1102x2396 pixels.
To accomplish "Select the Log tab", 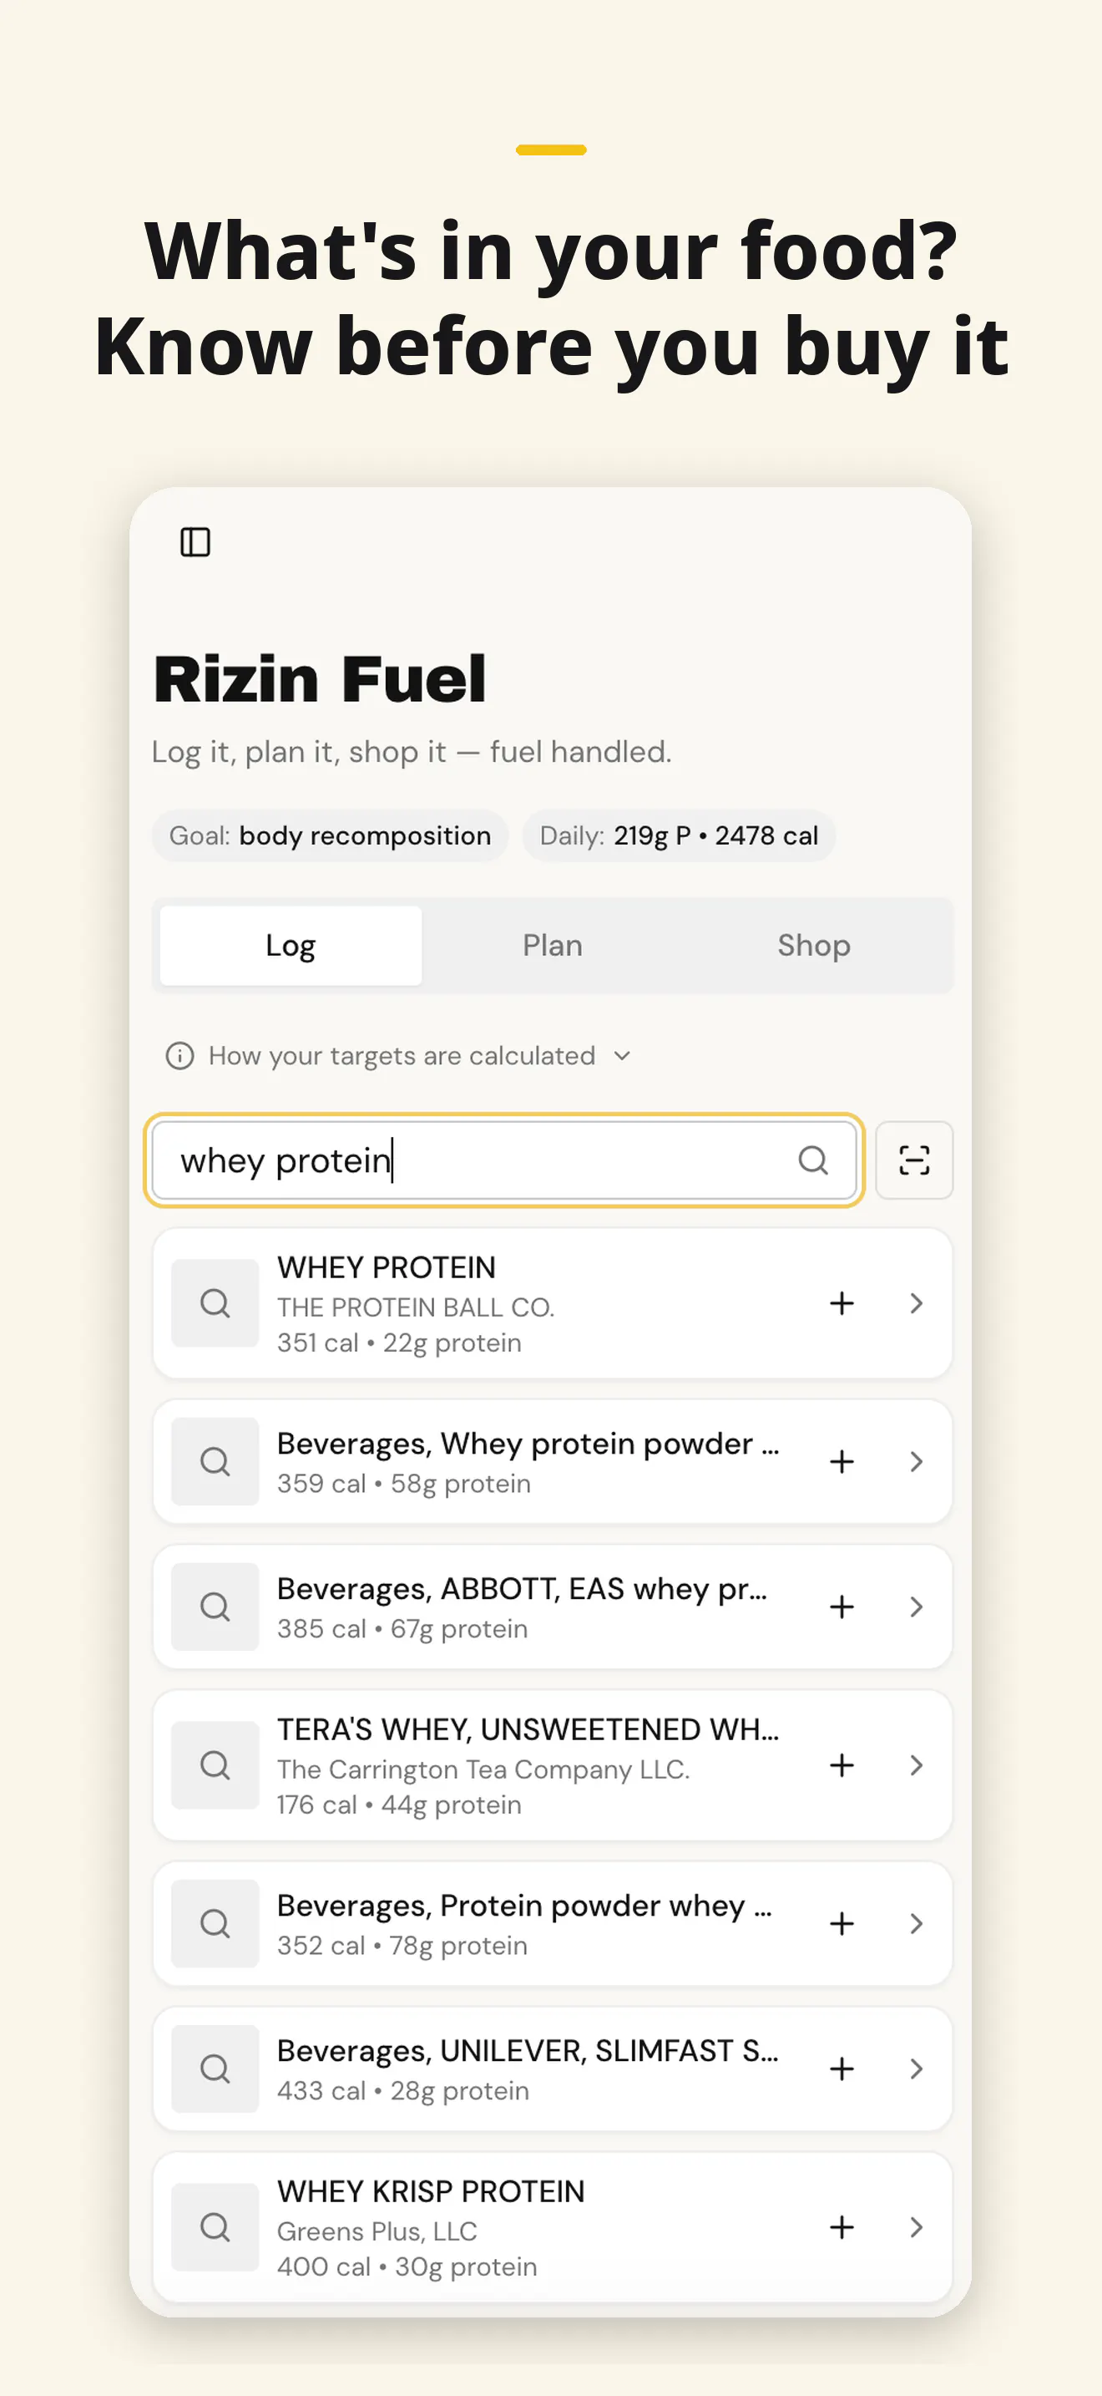I will click(291, 945).
